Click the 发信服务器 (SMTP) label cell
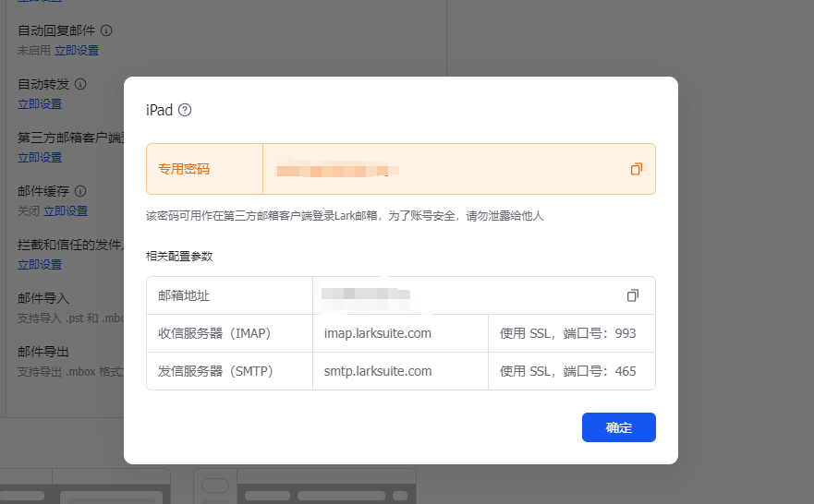 [229, 371]
